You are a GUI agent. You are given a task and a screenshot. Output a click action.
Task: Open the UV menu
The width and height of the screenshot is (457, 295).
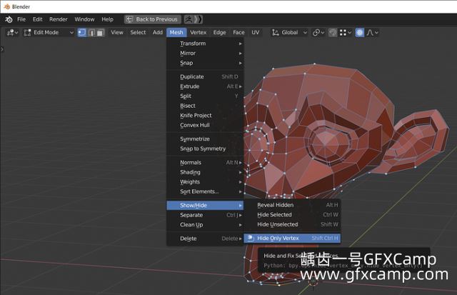(256, 33)
